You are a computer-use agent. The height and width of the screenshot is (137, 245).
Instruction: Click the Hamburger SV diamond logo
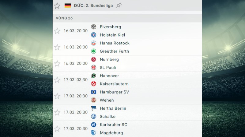coord(94,92)
